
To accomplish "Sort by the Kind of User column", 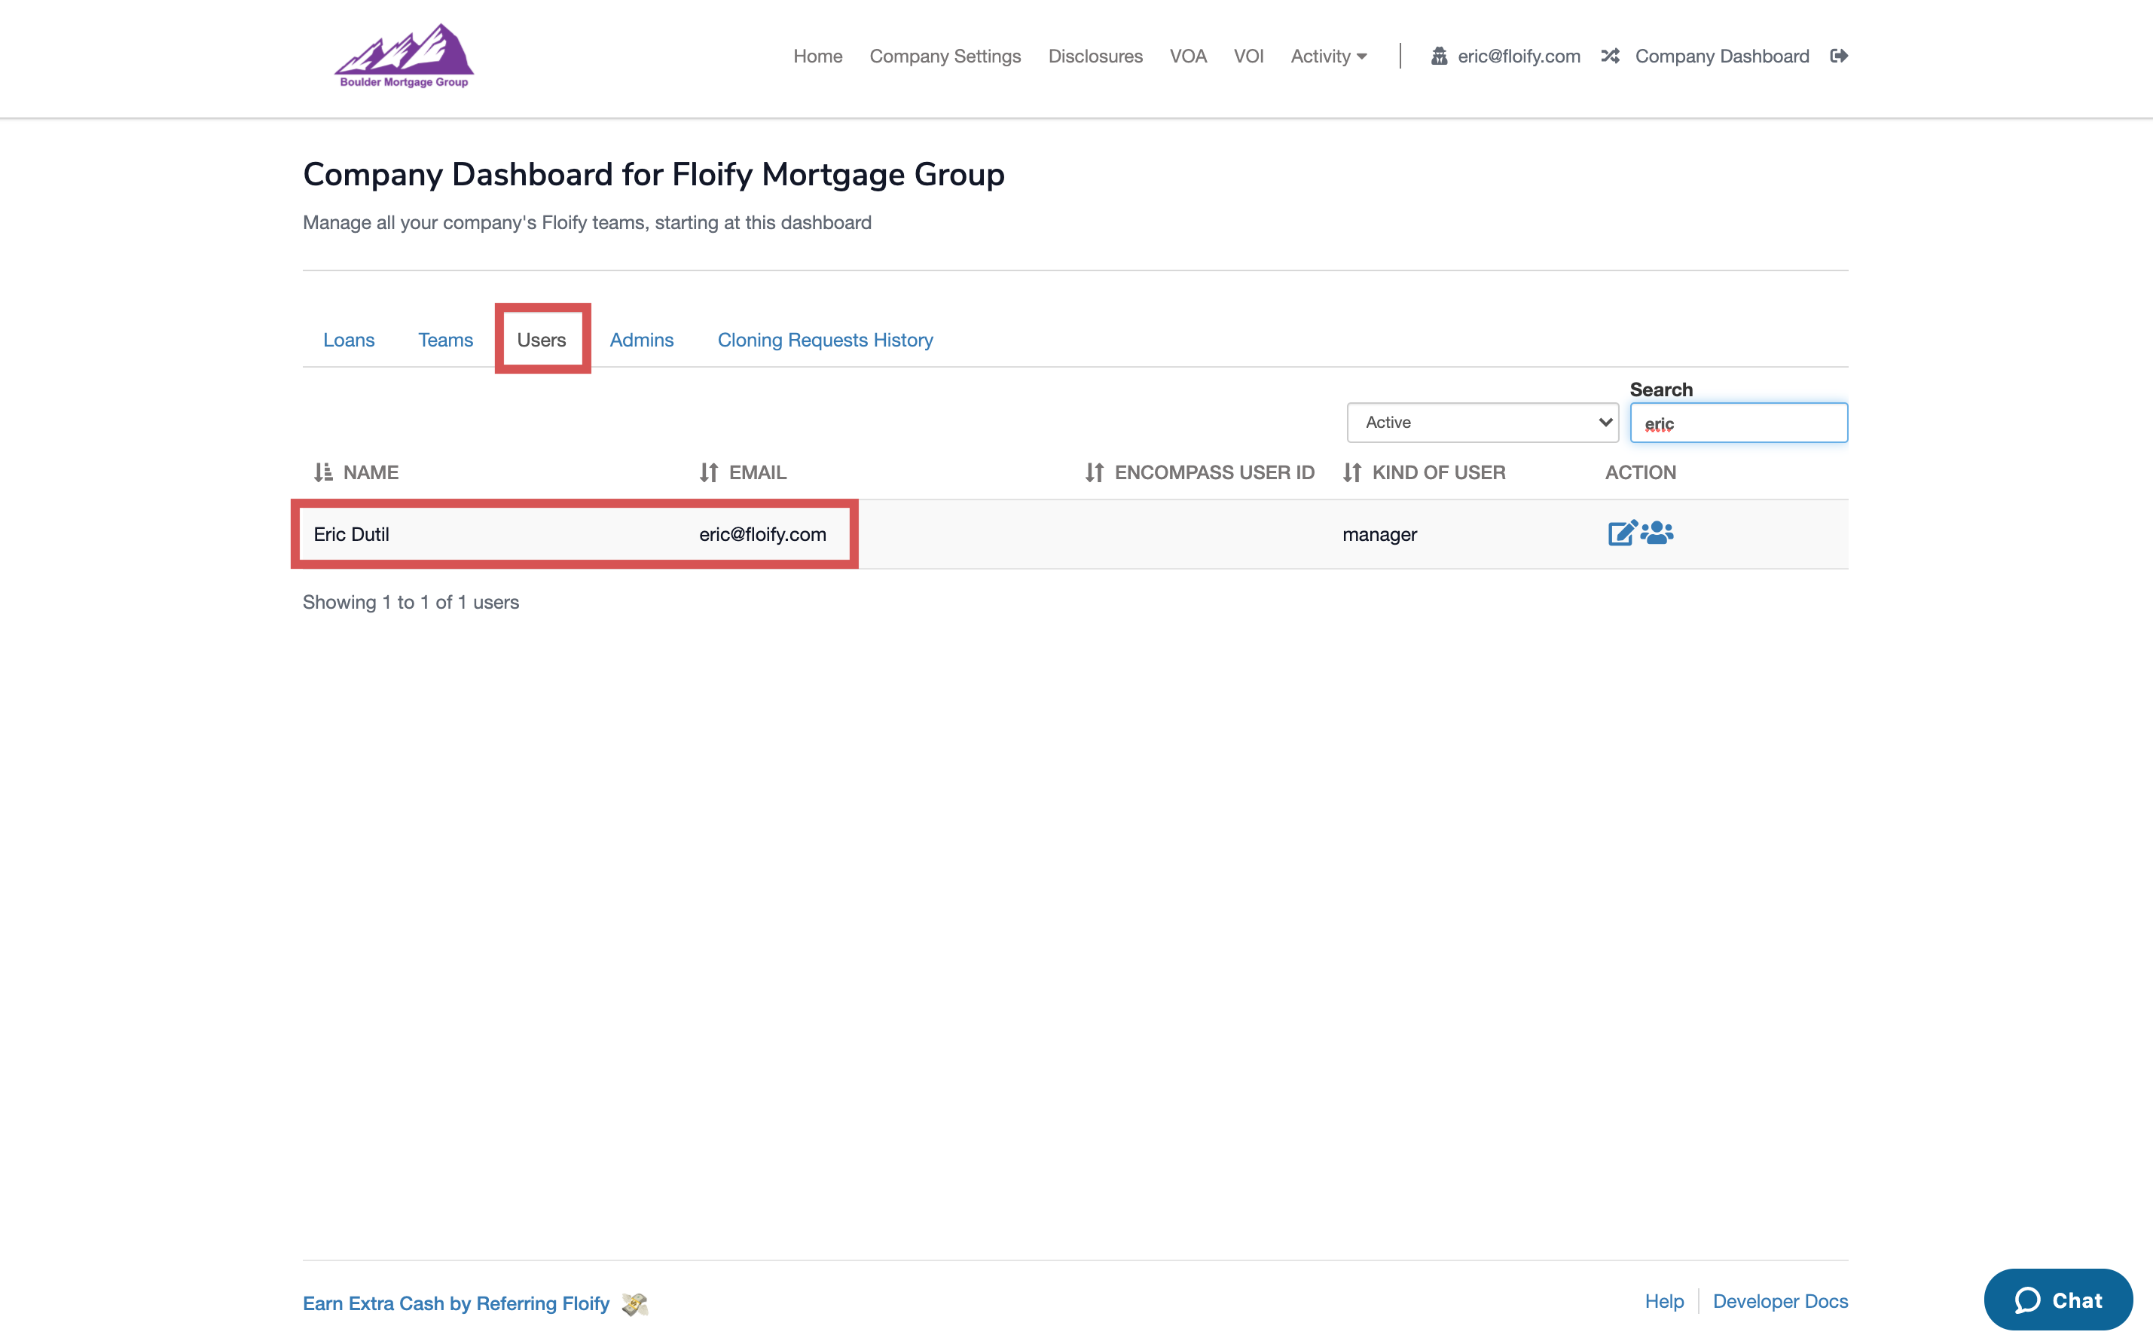I will 1351,472.
